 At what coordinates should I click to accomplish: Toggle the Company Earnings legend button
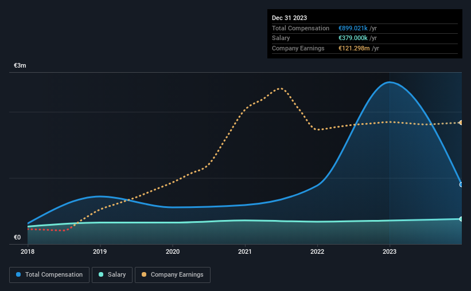coord(173,275)
